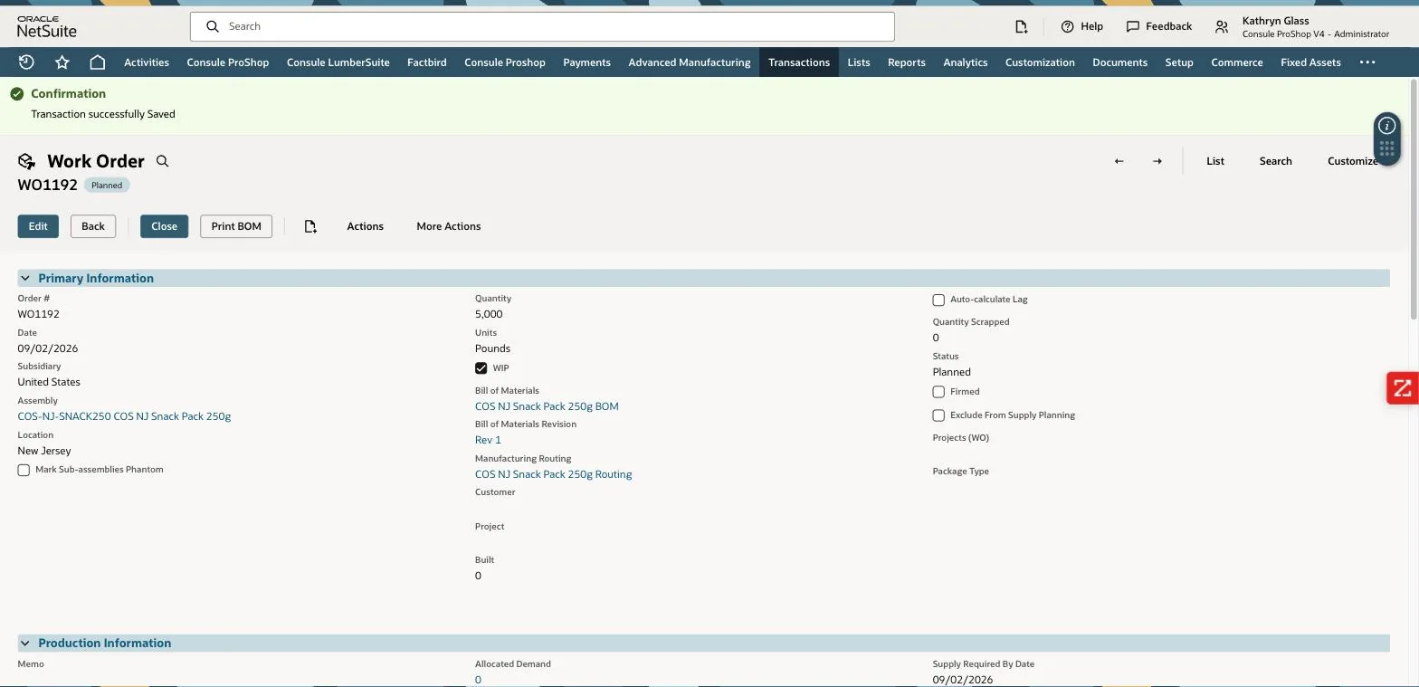
Task: Open the Consule LumberSuite menu
Action: pyautogui.click(x=338, y=62)
